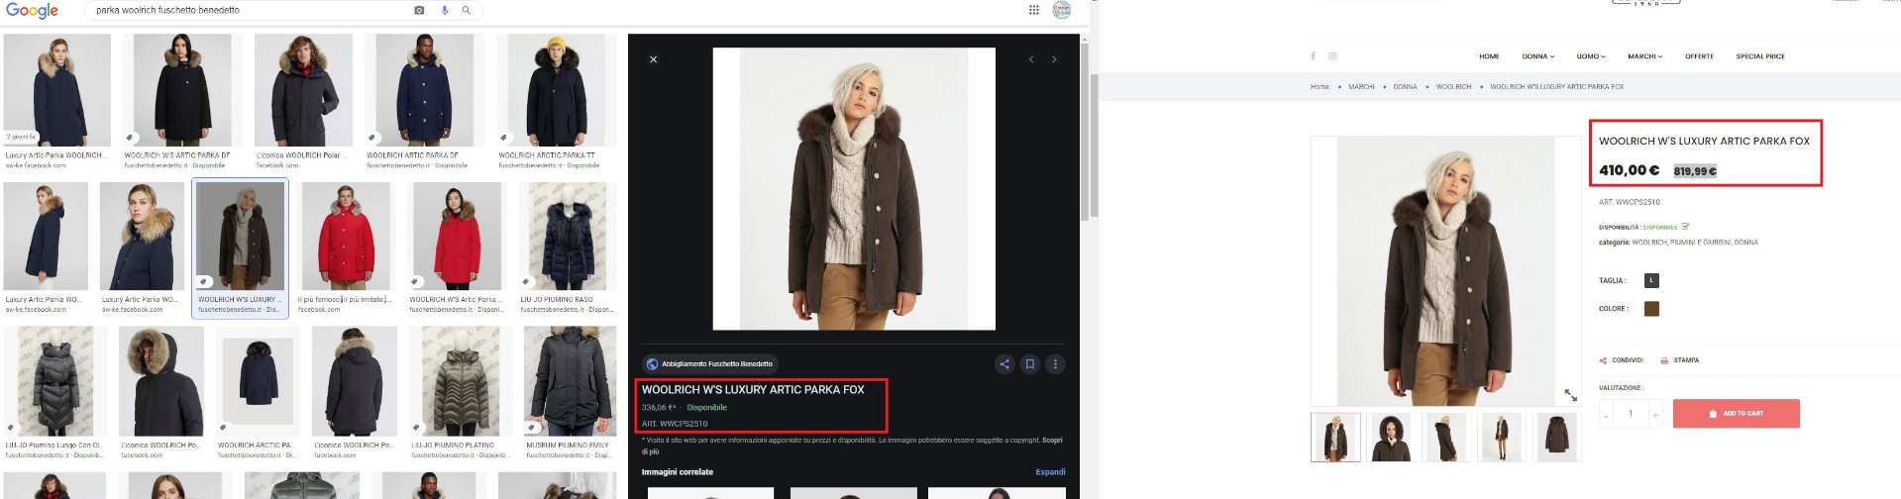Select the brown COLORE swatch
The width and height of the screenshot is (1901, 499).
1651,309
